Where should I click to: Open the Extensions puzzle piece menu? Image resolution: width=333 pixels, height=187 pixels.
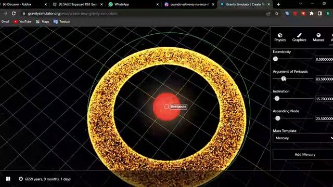(x=311, y=14)
